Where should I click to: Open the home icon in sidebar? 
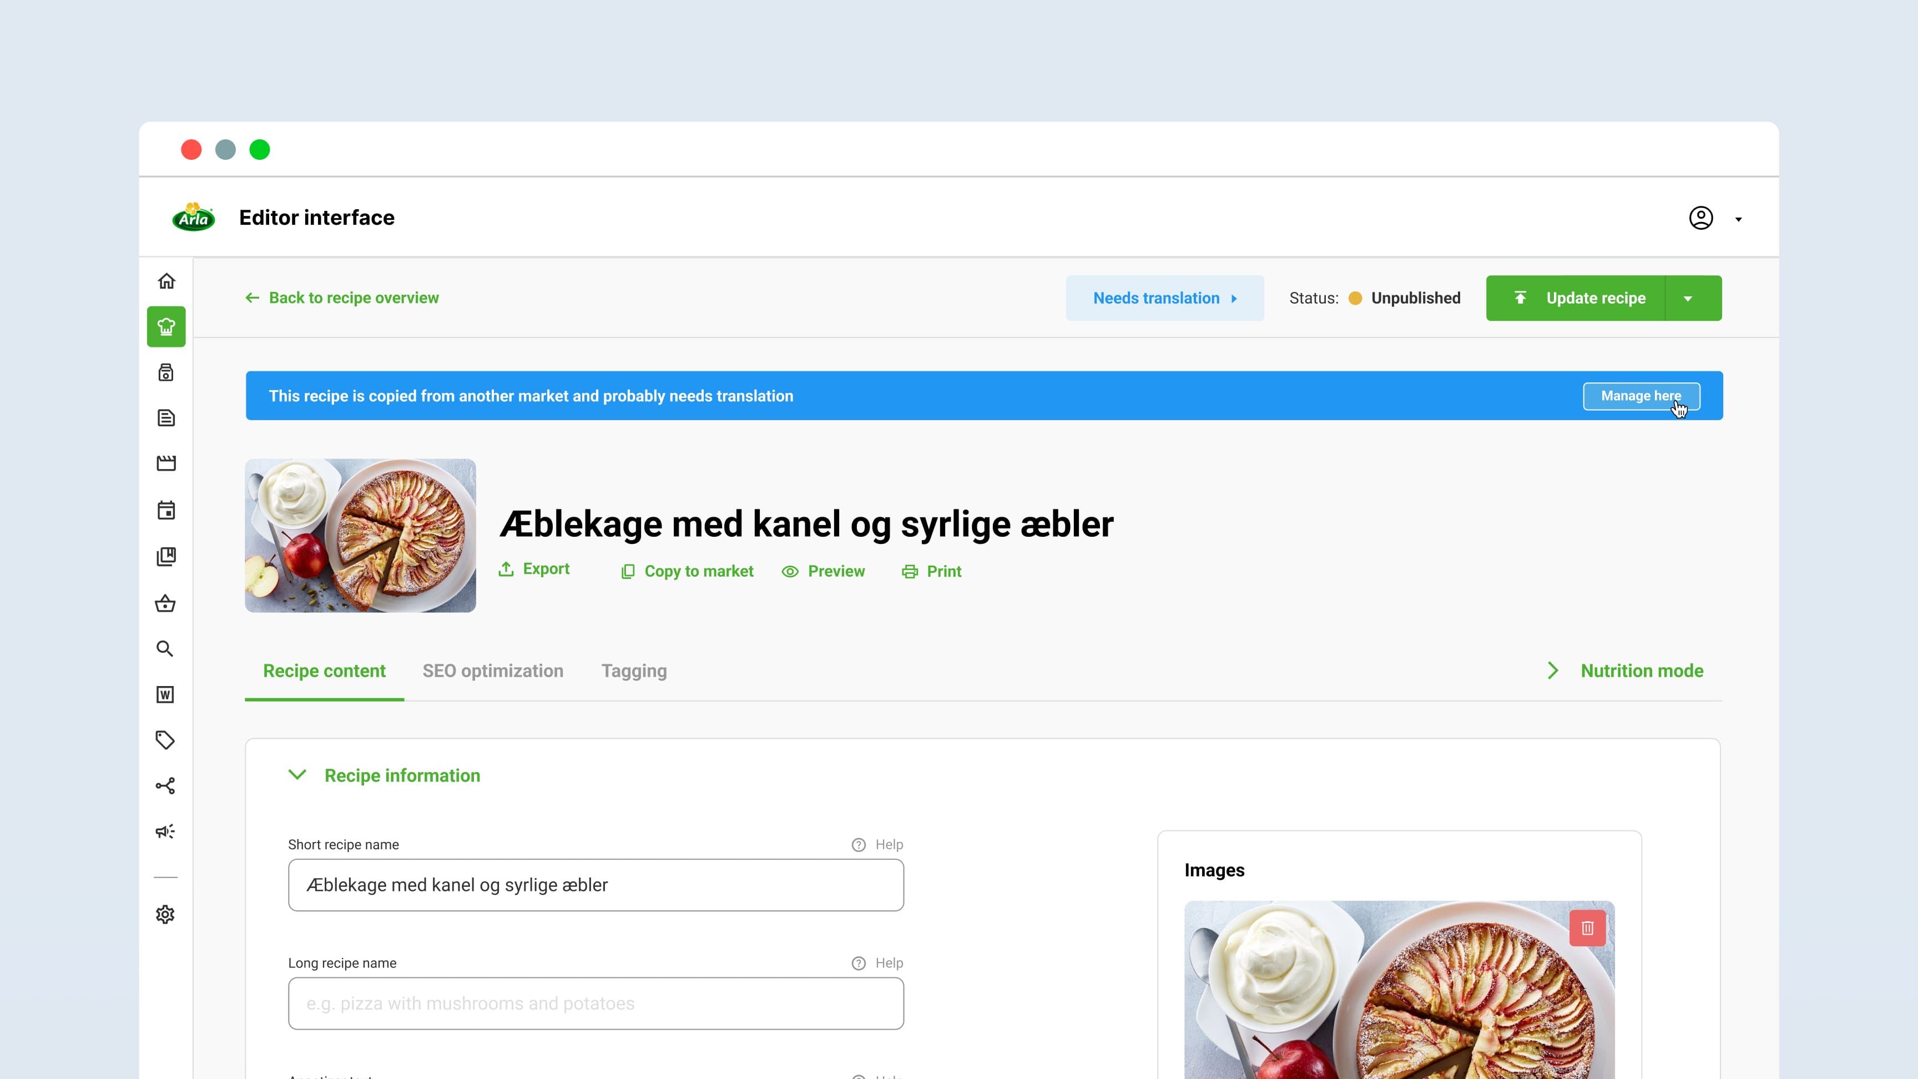tap(166, 281)
